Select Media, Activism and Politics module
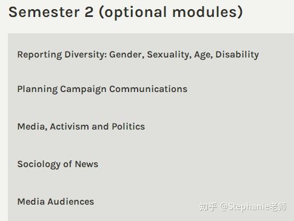294x221 pixels. click(81, 127)
